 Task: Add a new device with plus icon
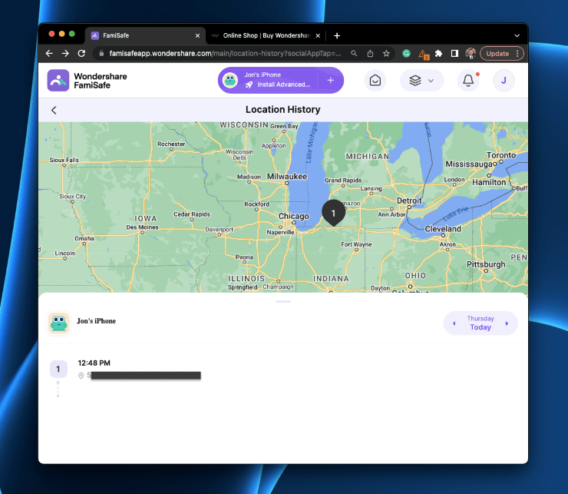click(330, 80)
